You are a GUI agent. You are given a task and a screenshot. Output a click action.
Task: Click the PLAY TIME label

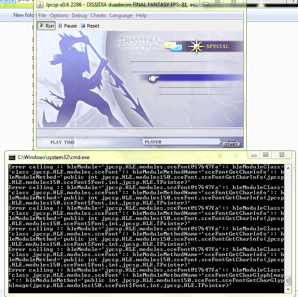click(62, 142)
